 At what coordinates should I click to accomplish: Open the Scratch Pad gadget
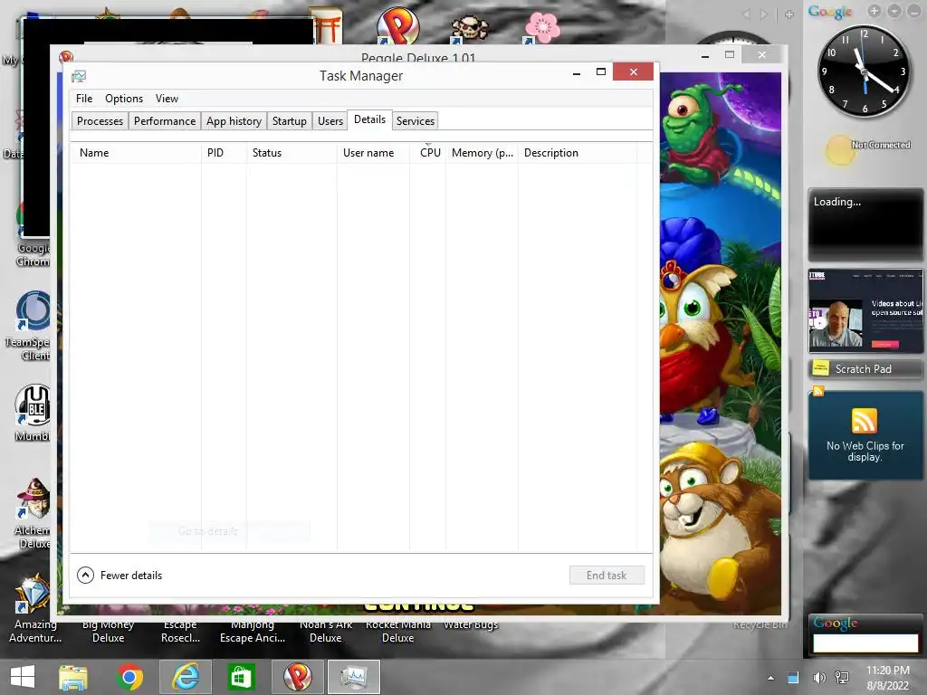pos(865,369)
